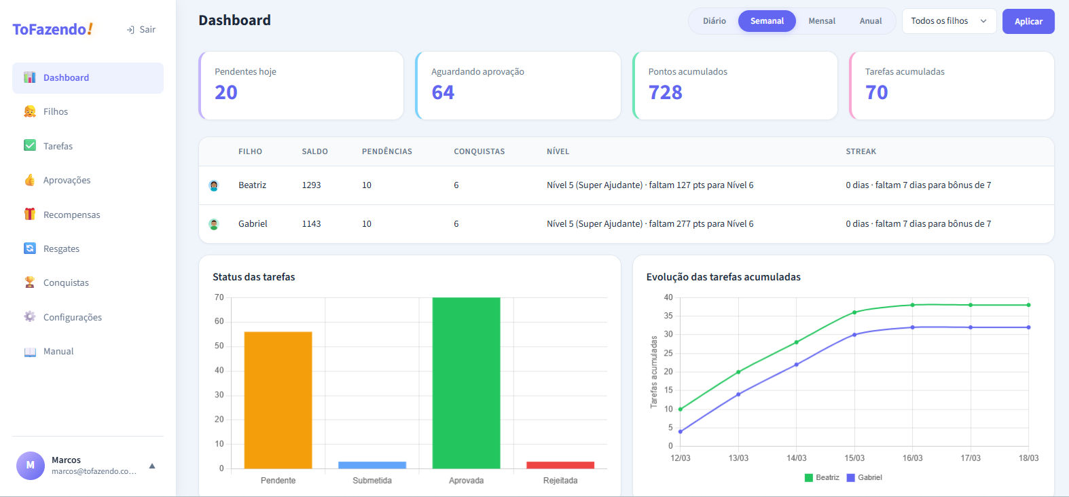This screenshot has height=497, width=1069.
Task: Click the green checkmark Tarefas icon
Action: (x=30, y=145)
